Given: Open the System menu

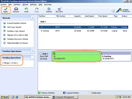Looking at the screenshot, I should tap(3, 4).
